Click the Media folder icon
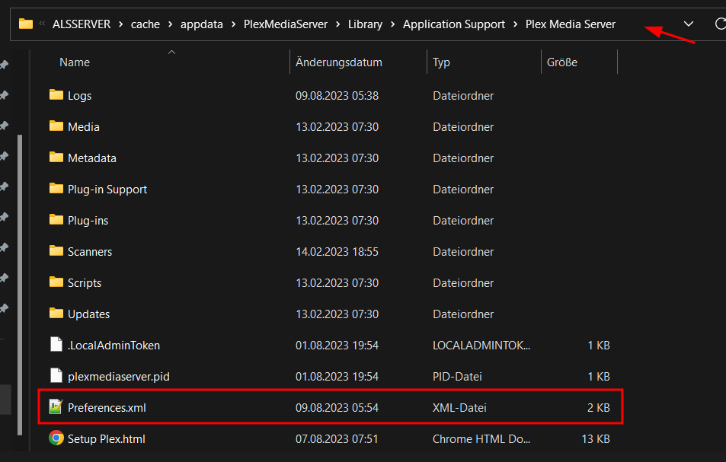726x462 pixels. (56, 126)
